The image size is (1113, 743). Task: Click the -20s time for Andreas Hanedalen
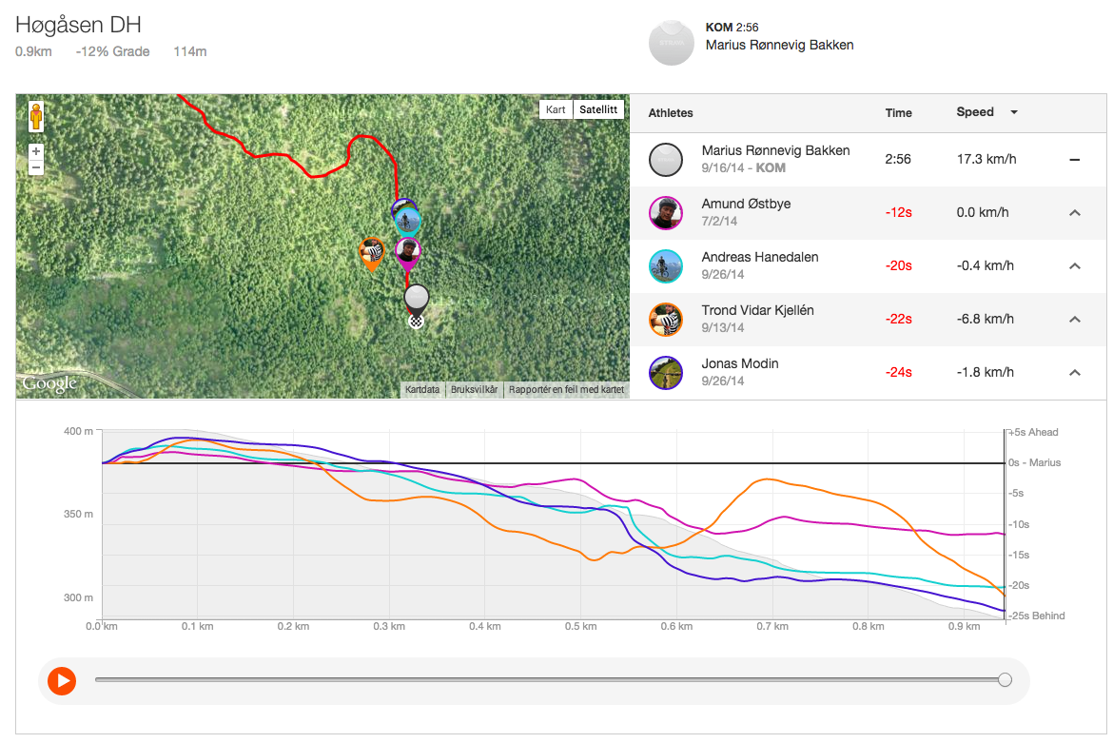(898, 266)
